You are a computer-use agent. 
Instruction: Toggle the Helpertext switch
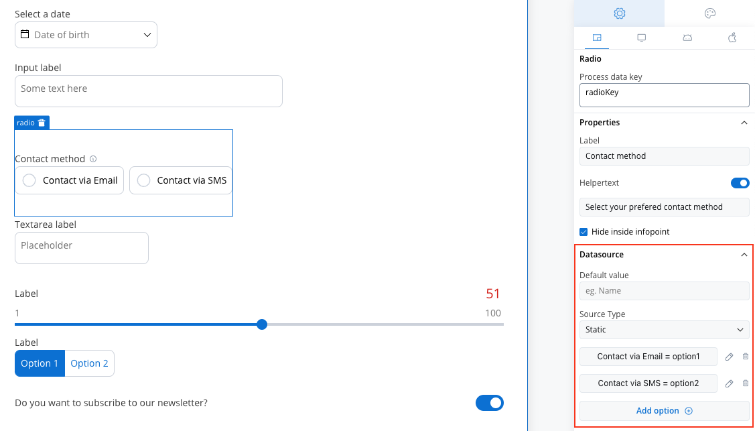click(x=740, y=183)
